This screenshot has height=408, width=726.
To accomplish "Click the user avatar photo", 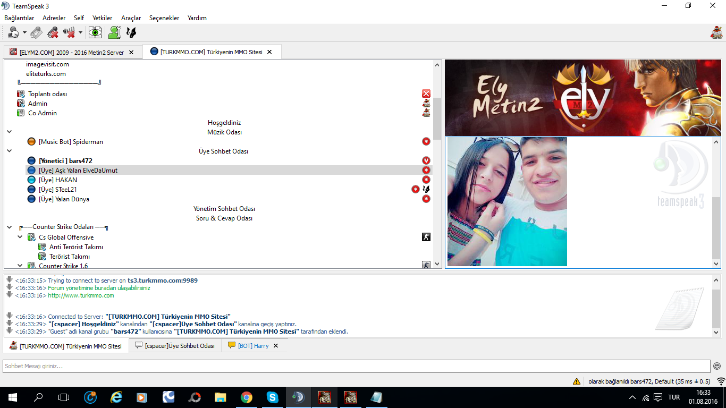I will point(507,202).
